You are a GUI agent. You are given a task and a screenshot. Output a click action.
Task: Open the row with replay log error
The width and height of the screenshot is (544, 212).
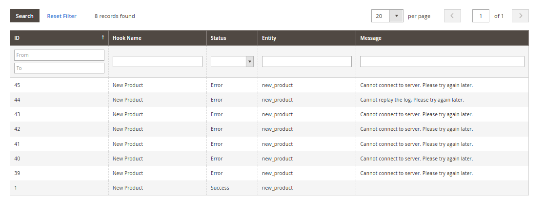(411, 100)
